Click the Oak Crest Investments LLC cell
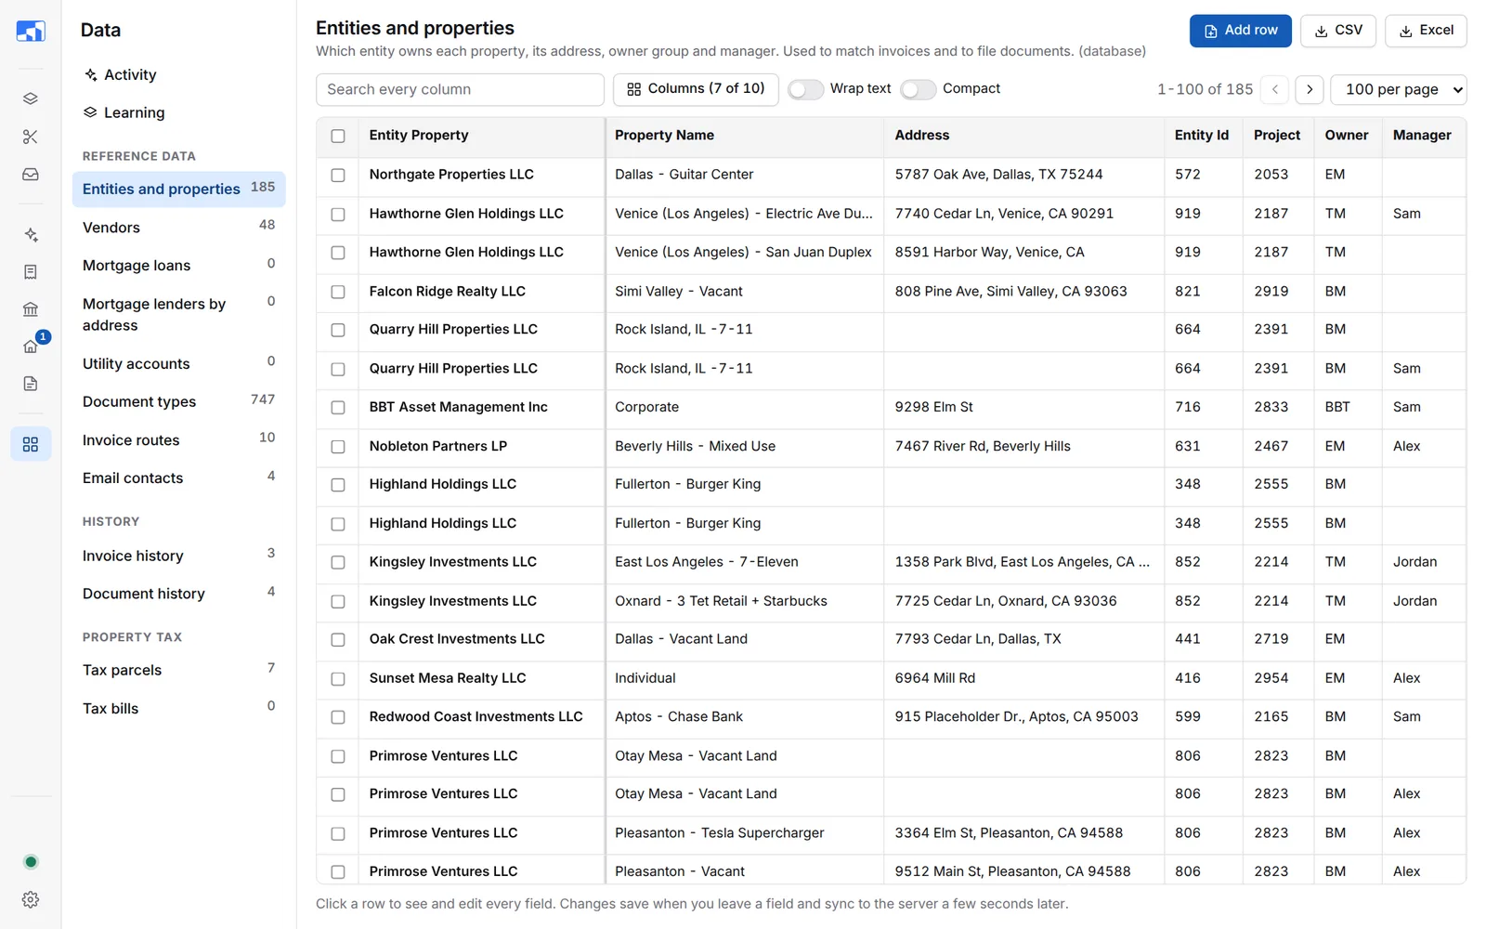This screenshot has width=1486, height=929. [481, 639]
